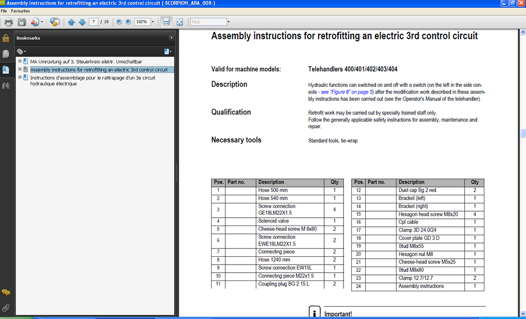Open the zoom percentage dropdown arrow
Viewport: 526px width, 319px height.
[153, 22]
